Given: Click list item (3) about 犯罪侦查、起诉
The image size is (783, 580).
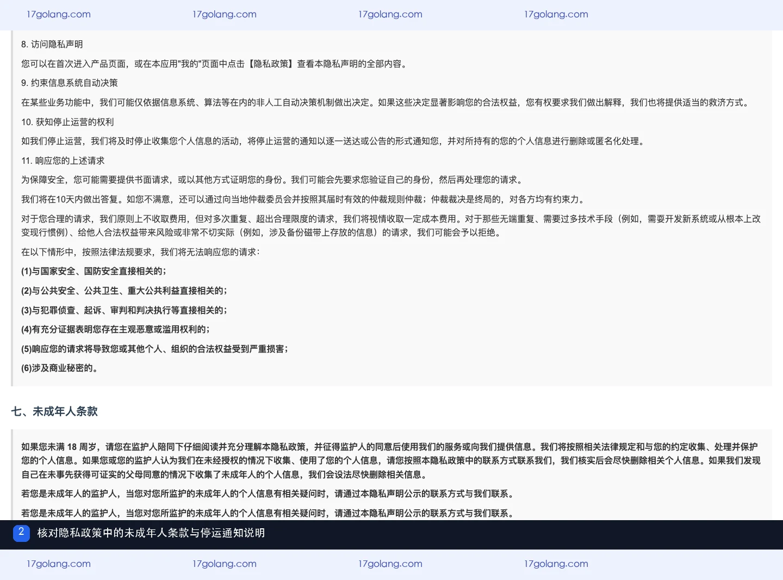Looking at the screenshot, I should [125, 310].
